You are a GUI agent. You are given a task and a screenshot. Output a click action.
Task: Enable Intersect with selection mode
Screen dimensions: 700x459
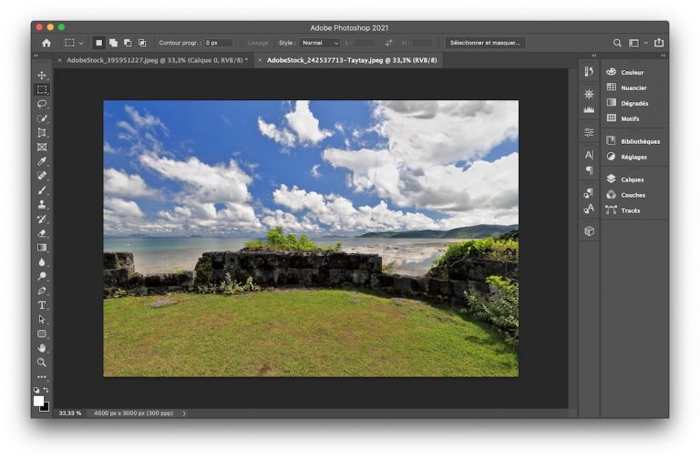point(142,43)
